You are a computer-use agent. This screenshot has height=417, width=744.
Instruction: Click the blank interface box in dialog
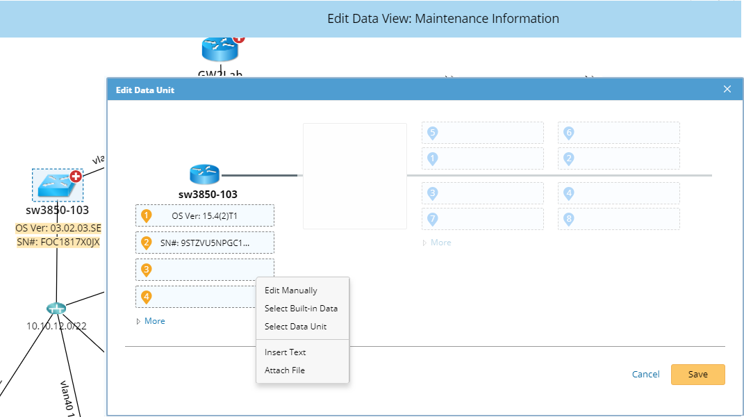pyautogui.click(x=355, y=177)
